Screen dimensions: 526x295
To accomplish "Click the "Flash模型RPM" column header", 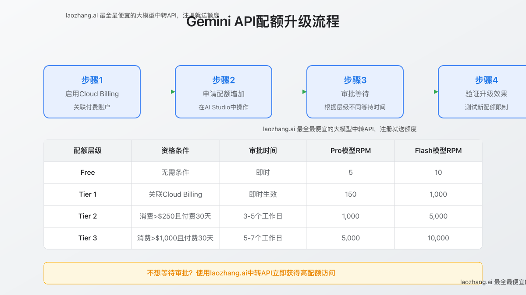I will [x=438, y=151].
